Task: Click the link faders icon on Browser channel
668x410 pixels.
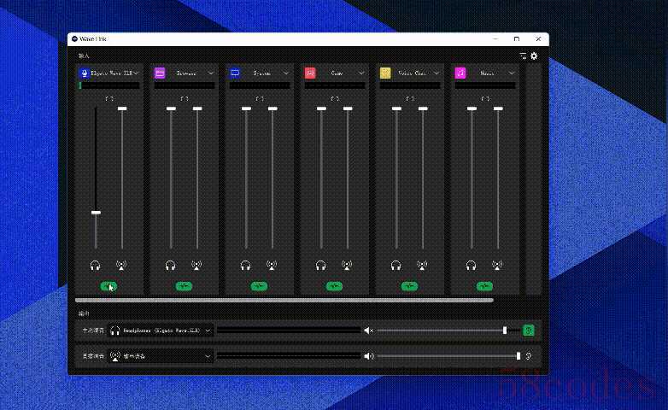Action: coord(184,98)
